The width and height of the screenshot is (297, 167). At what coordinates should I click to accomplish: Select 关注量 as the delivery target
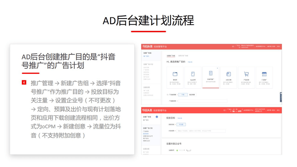181,124
